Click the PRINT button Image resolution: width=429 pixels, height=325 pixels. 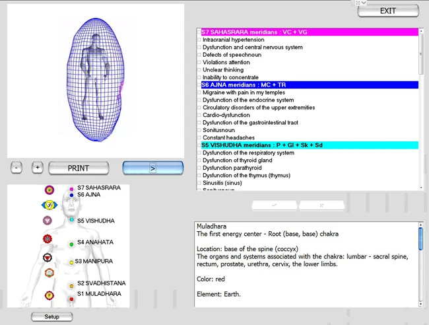point(79,168)
